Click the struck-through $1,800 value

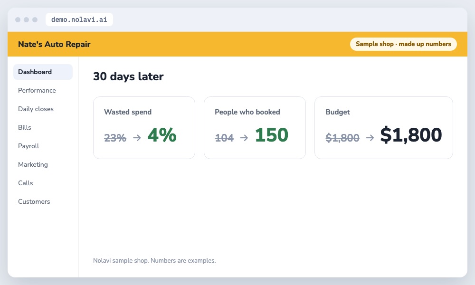point(342,138)
